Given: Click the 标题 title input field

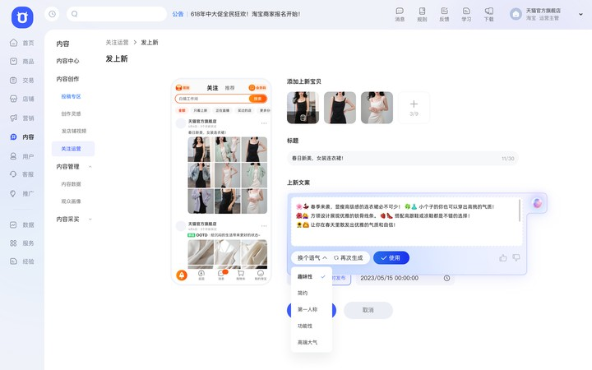Looking at the screenshot, I should 402,158.
